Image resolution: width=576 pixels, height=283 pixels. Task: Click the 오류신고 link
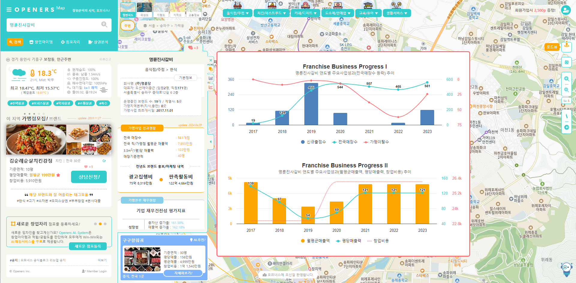click(105, 59)
